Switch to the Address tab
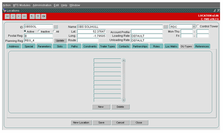223x133 pixels. 14,47
